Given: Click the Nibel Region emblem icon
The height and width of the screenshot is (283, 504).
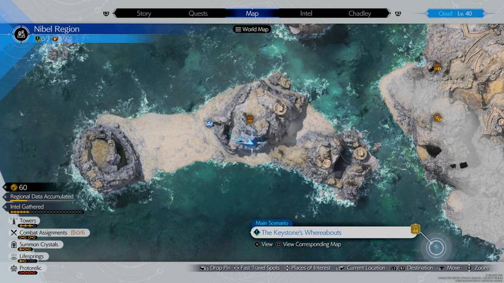Looking at the screenshot, I should (x=22, y=35).
